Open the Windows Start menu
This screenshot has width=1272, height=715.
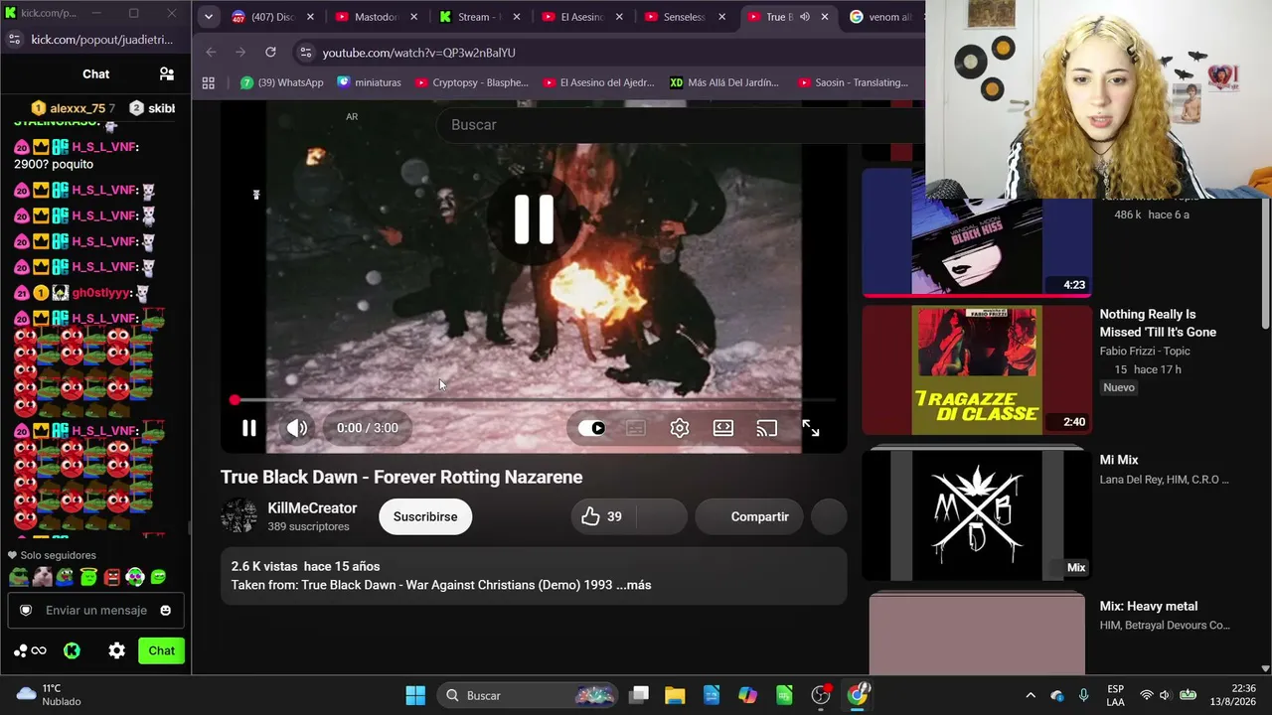point(415,695)
